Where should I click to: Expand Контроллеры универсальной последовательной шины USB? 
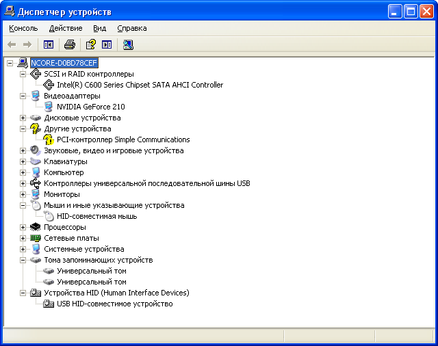click(23, 183)
